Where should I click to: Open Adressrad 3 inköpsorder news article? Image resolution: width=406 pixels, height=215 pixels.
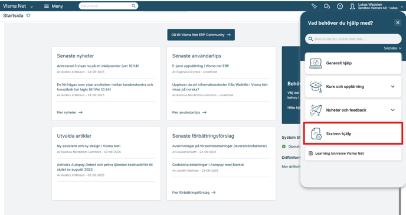[x=98, y=66]
